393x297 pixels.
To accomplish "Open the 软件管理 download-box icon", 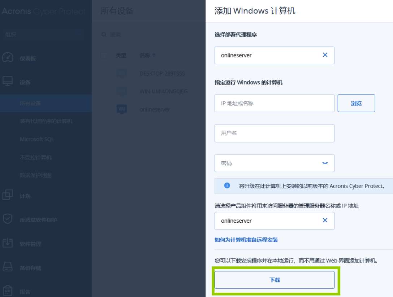I will pyautogui.click(x=8, y=243).
